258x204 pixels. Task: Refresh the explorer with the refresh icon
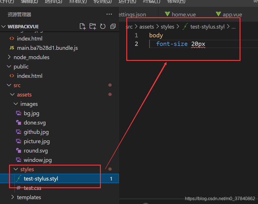(103, 27)
